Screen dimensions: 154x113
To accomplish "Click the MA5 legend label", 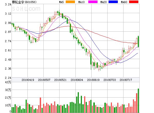I will (x=62, y=2).
